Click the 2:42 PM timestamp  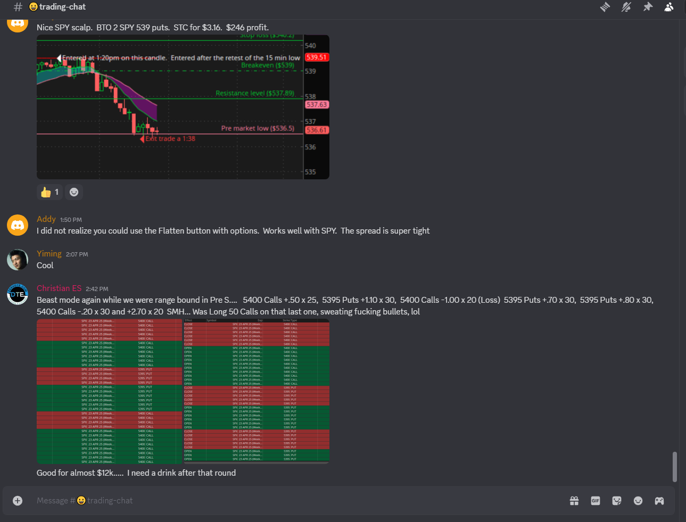(x=97, y=289)
